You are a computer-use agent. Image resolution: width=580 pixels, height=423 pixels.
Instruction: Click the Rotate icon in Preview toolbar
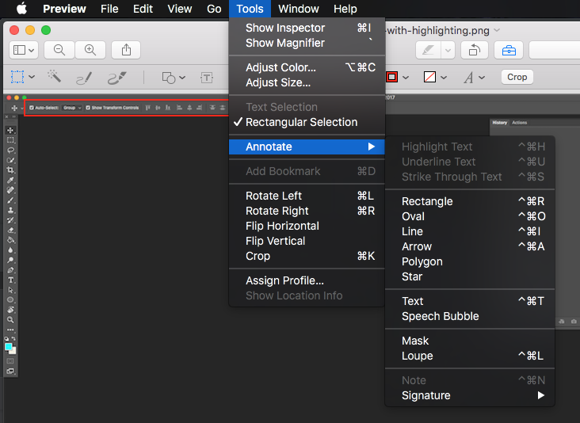pyautogui.click(x=475, y=50)
